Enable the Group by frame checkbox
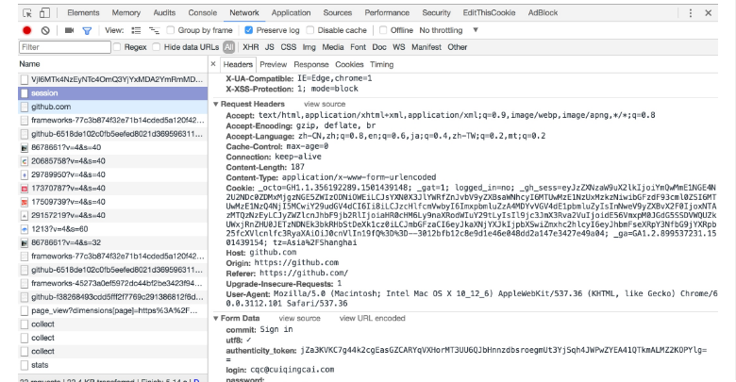The height and width of the screenshot is (382, 736). point(171,30)
